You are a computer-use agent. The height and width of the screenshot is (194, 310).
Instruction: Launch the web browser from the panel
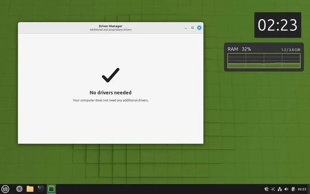tap(20, 189)
